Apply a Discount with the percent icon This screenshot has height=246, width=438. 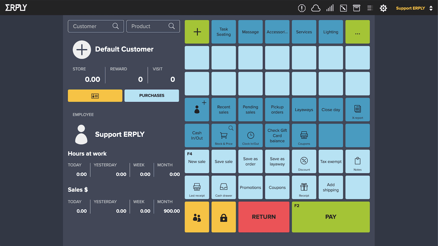[304, 160]
